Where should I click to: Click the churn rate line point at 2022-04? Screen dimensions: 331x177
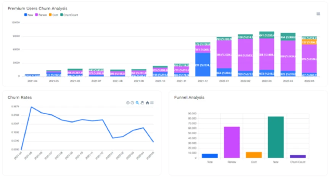tap(143, 128)
